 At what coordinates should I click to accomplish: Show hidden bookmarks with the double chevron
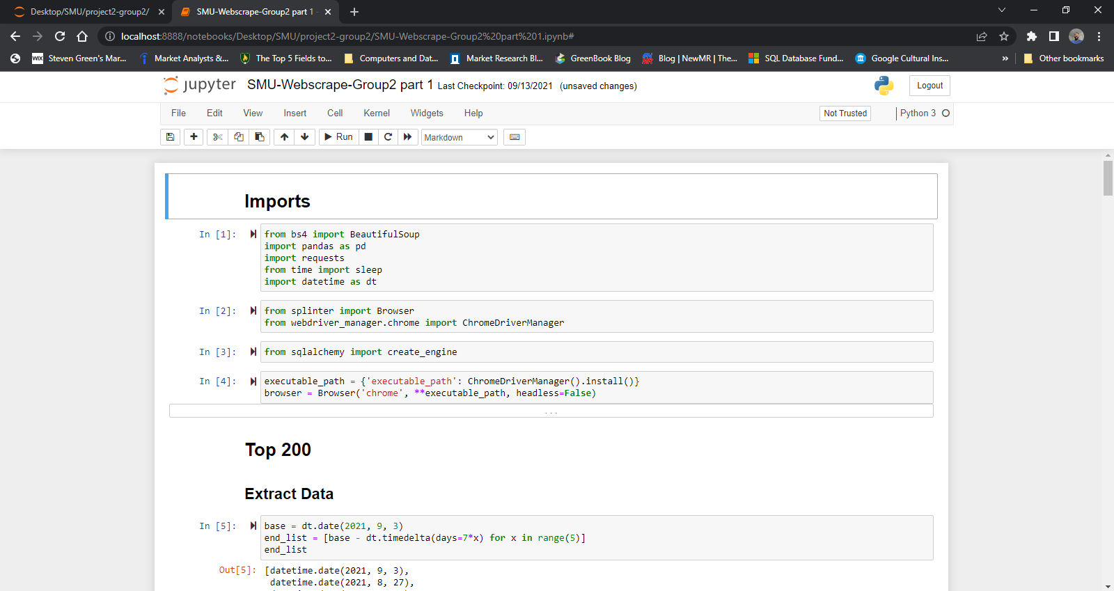coord(1005,58)
